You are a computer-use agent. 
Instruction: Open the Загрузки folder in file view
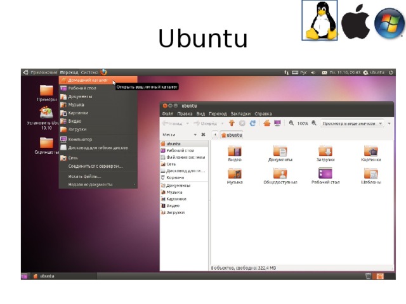[325, 153]
